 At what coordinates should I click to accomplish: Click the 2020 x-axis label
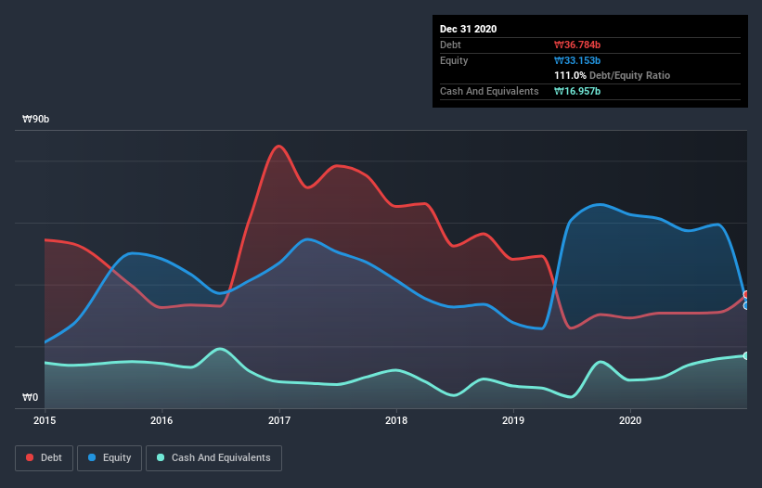(x=630, y=420)
